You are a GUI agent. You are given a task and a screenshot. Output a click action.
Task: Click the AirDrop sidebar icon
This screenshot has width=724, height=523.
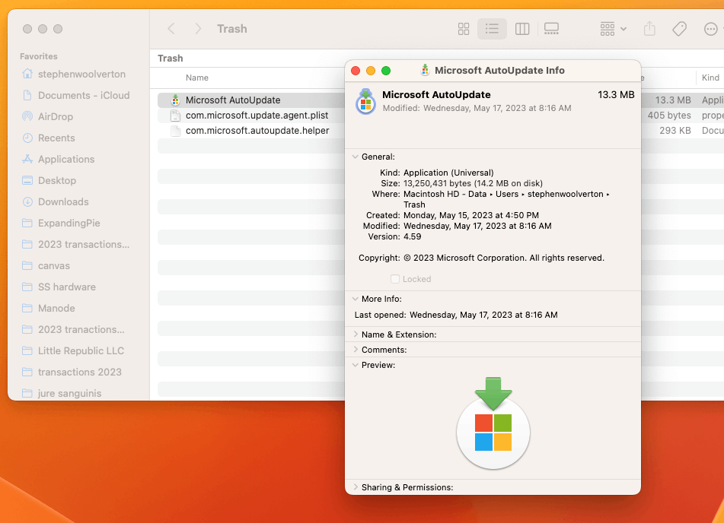pos(27,116)
